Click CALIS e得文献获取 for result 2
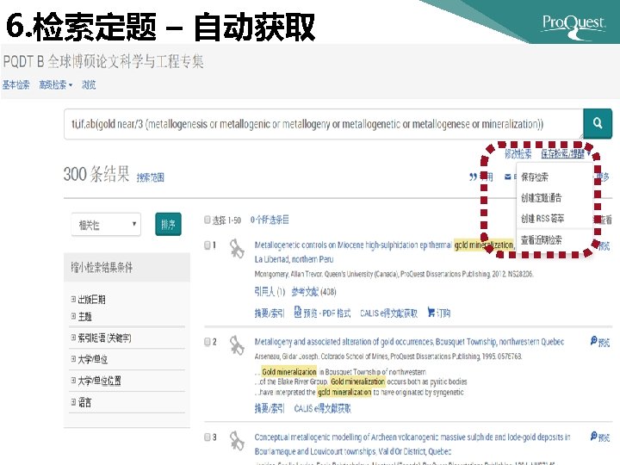 [322, 408]
